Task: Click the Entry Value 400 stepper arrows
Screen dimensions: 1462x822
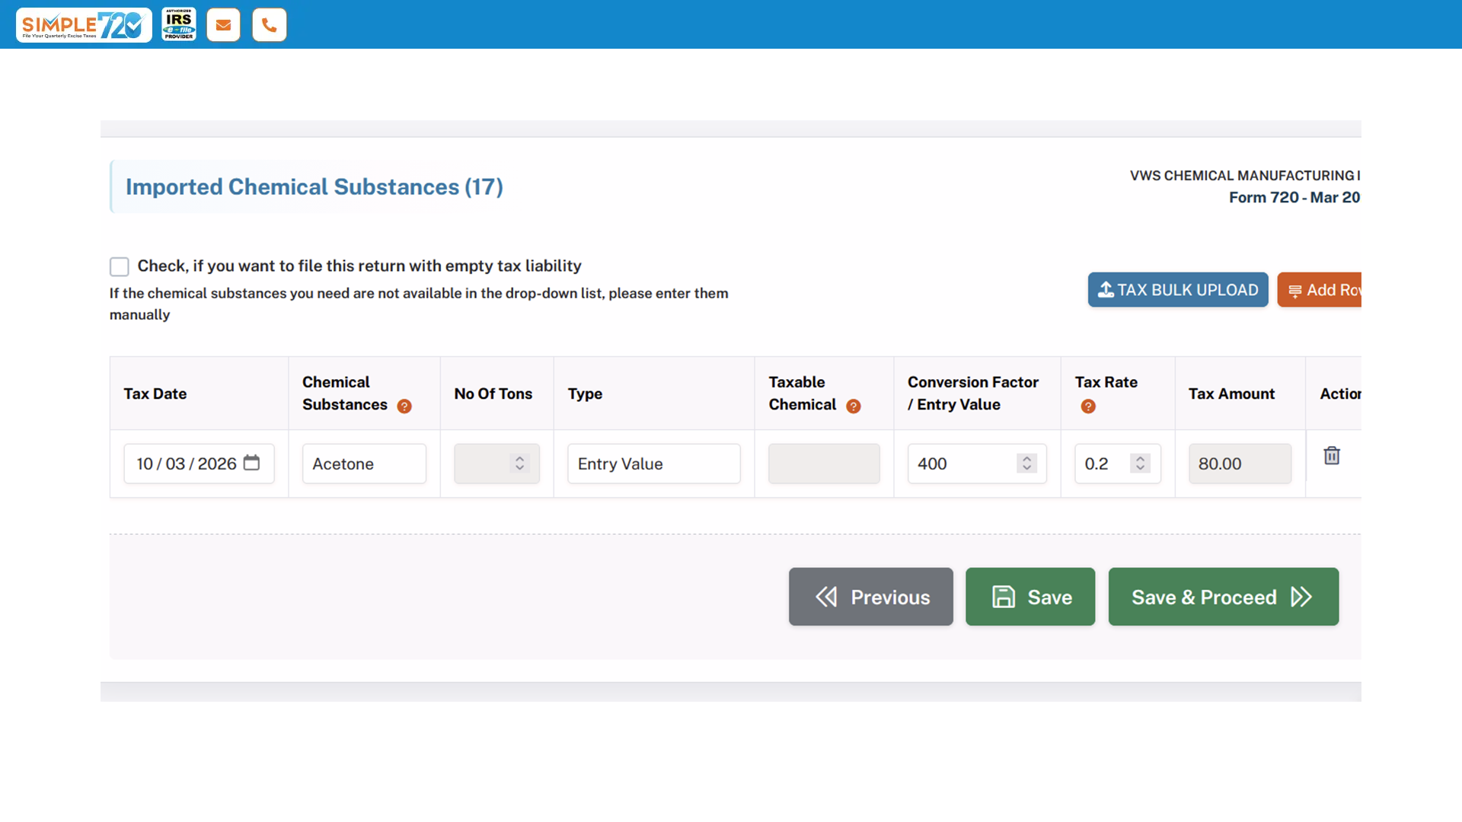Action: point(1026,464)
